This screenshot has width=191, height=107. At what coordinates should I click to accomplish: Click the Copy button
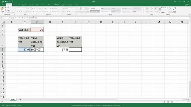click(x=7, y=10)
